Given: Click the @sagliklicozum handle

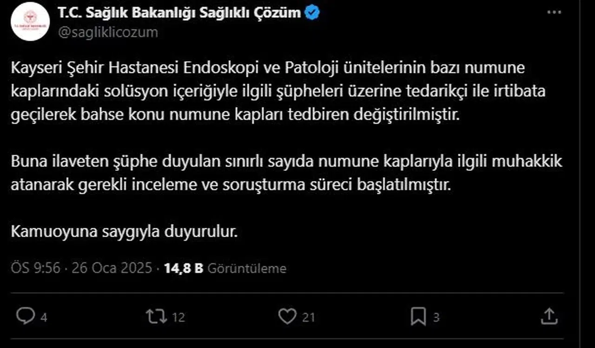Looking at the screenshot, I should point(108,32).
